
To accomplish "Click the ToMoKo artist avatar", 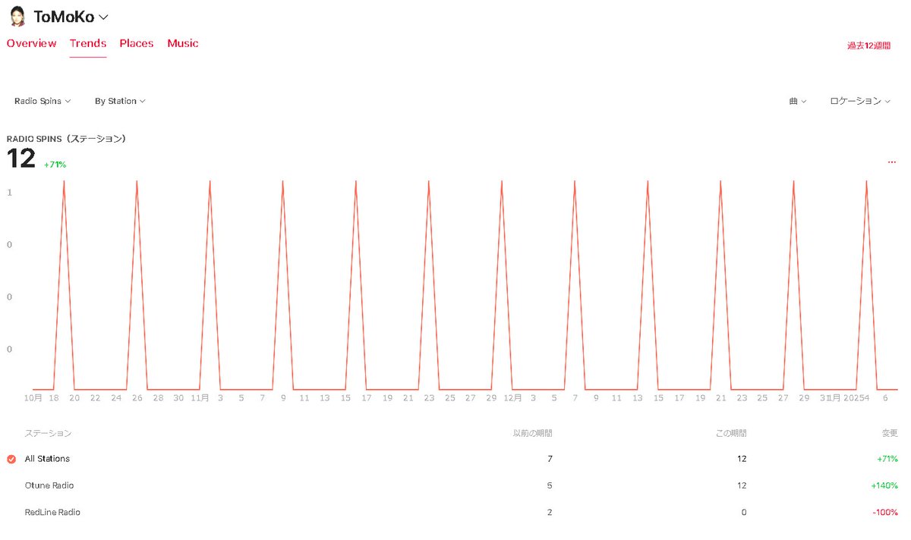I will pos(17,16).
